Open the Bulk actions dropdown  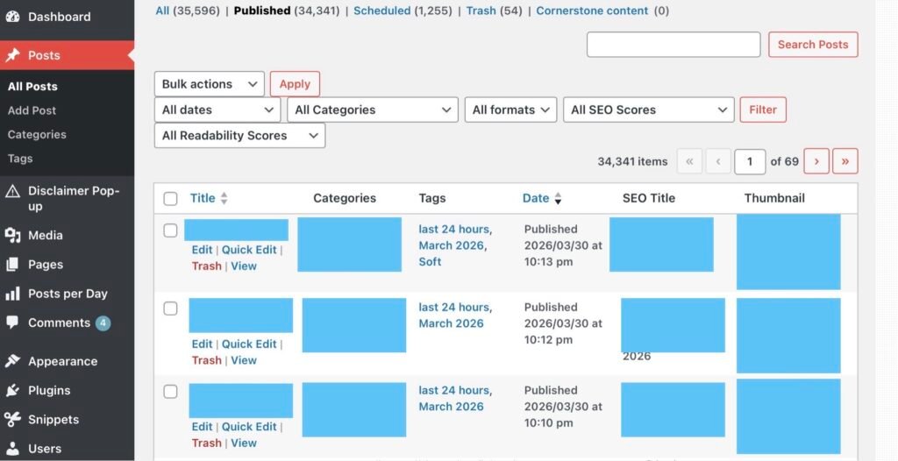[209, 84]
